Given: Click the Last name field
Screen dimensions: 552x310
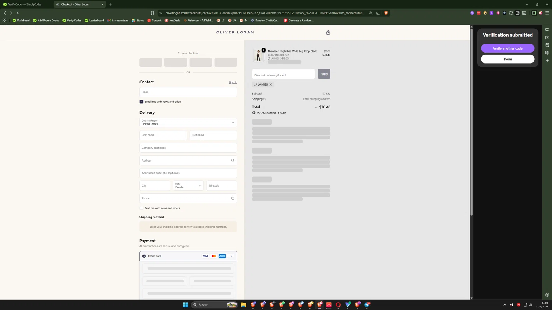Looking at the screenshot, I should click(x=213, y=135).
